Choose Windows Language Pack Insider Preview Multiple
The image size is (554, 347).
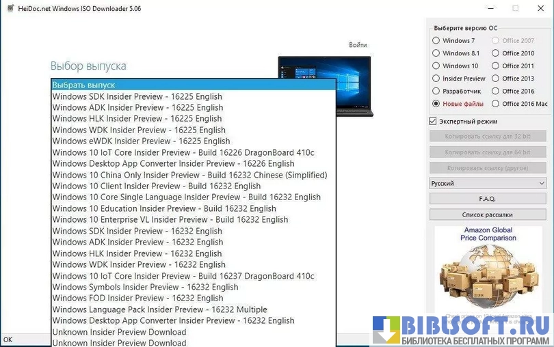pos(159,309)
